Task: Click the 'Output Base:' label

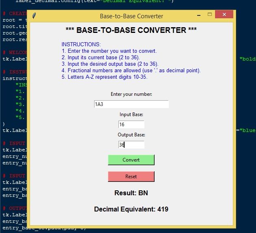Action: pos(131,135)
